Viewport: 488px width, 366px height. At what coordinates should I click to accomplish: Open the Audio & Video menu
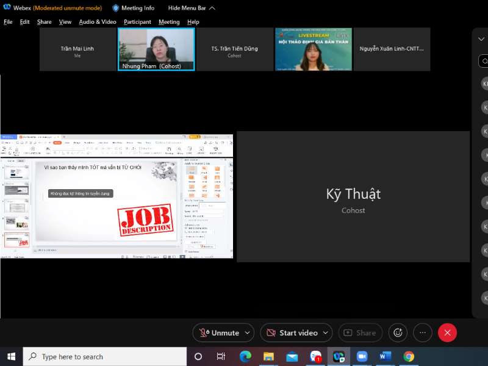coord(98,22)
